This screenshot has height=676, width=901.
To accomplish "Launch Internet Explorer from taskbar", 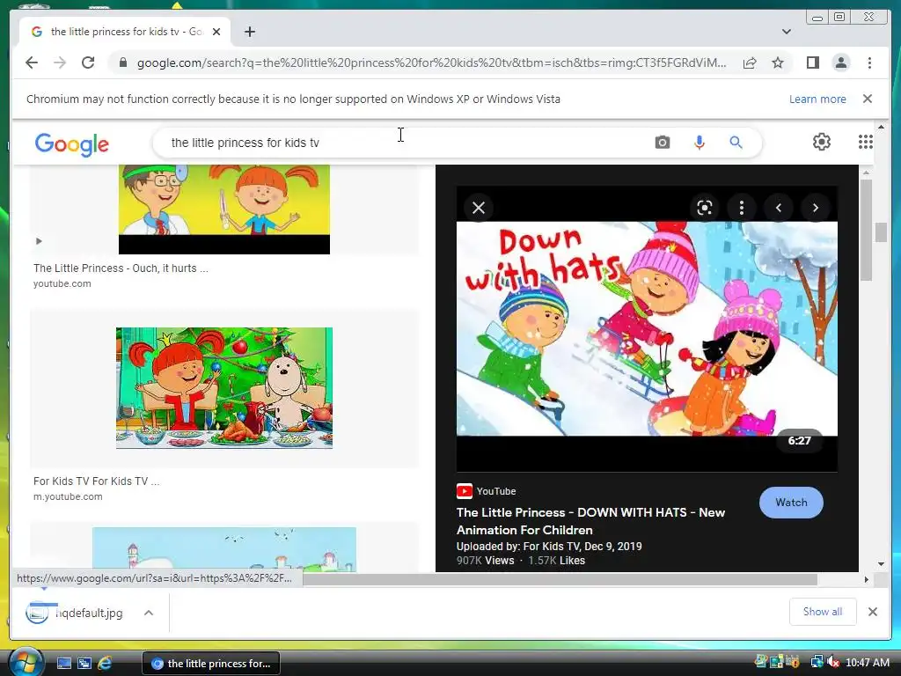I will (x=105, y=663).
